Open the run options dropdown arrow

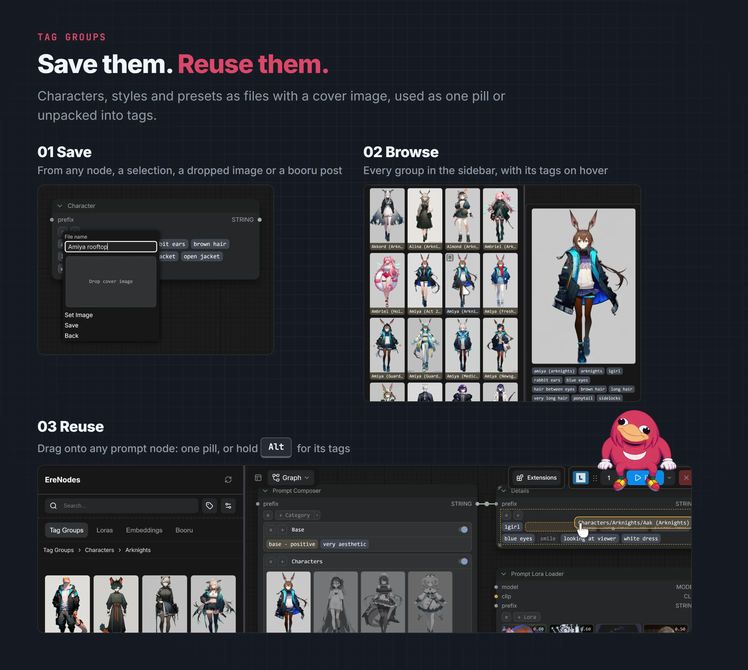point(669,478)
